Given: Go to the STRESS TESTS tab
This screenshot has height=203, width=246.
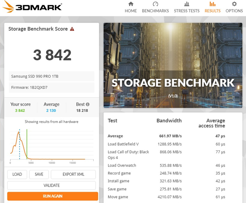Looking at the screenshot, I should tap(186, 7).
